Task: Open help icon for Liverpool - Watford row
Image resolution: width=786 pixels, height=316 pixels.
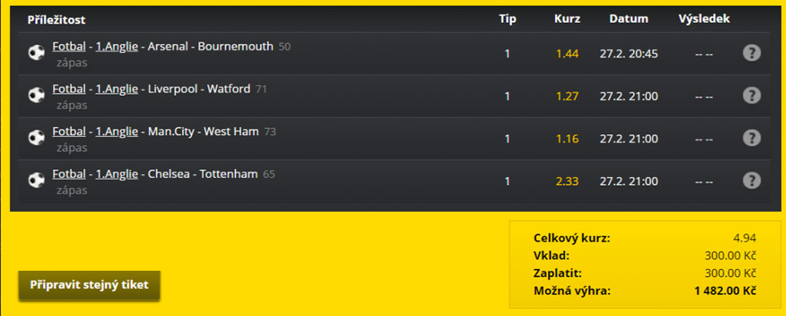Action: point(752,96)
